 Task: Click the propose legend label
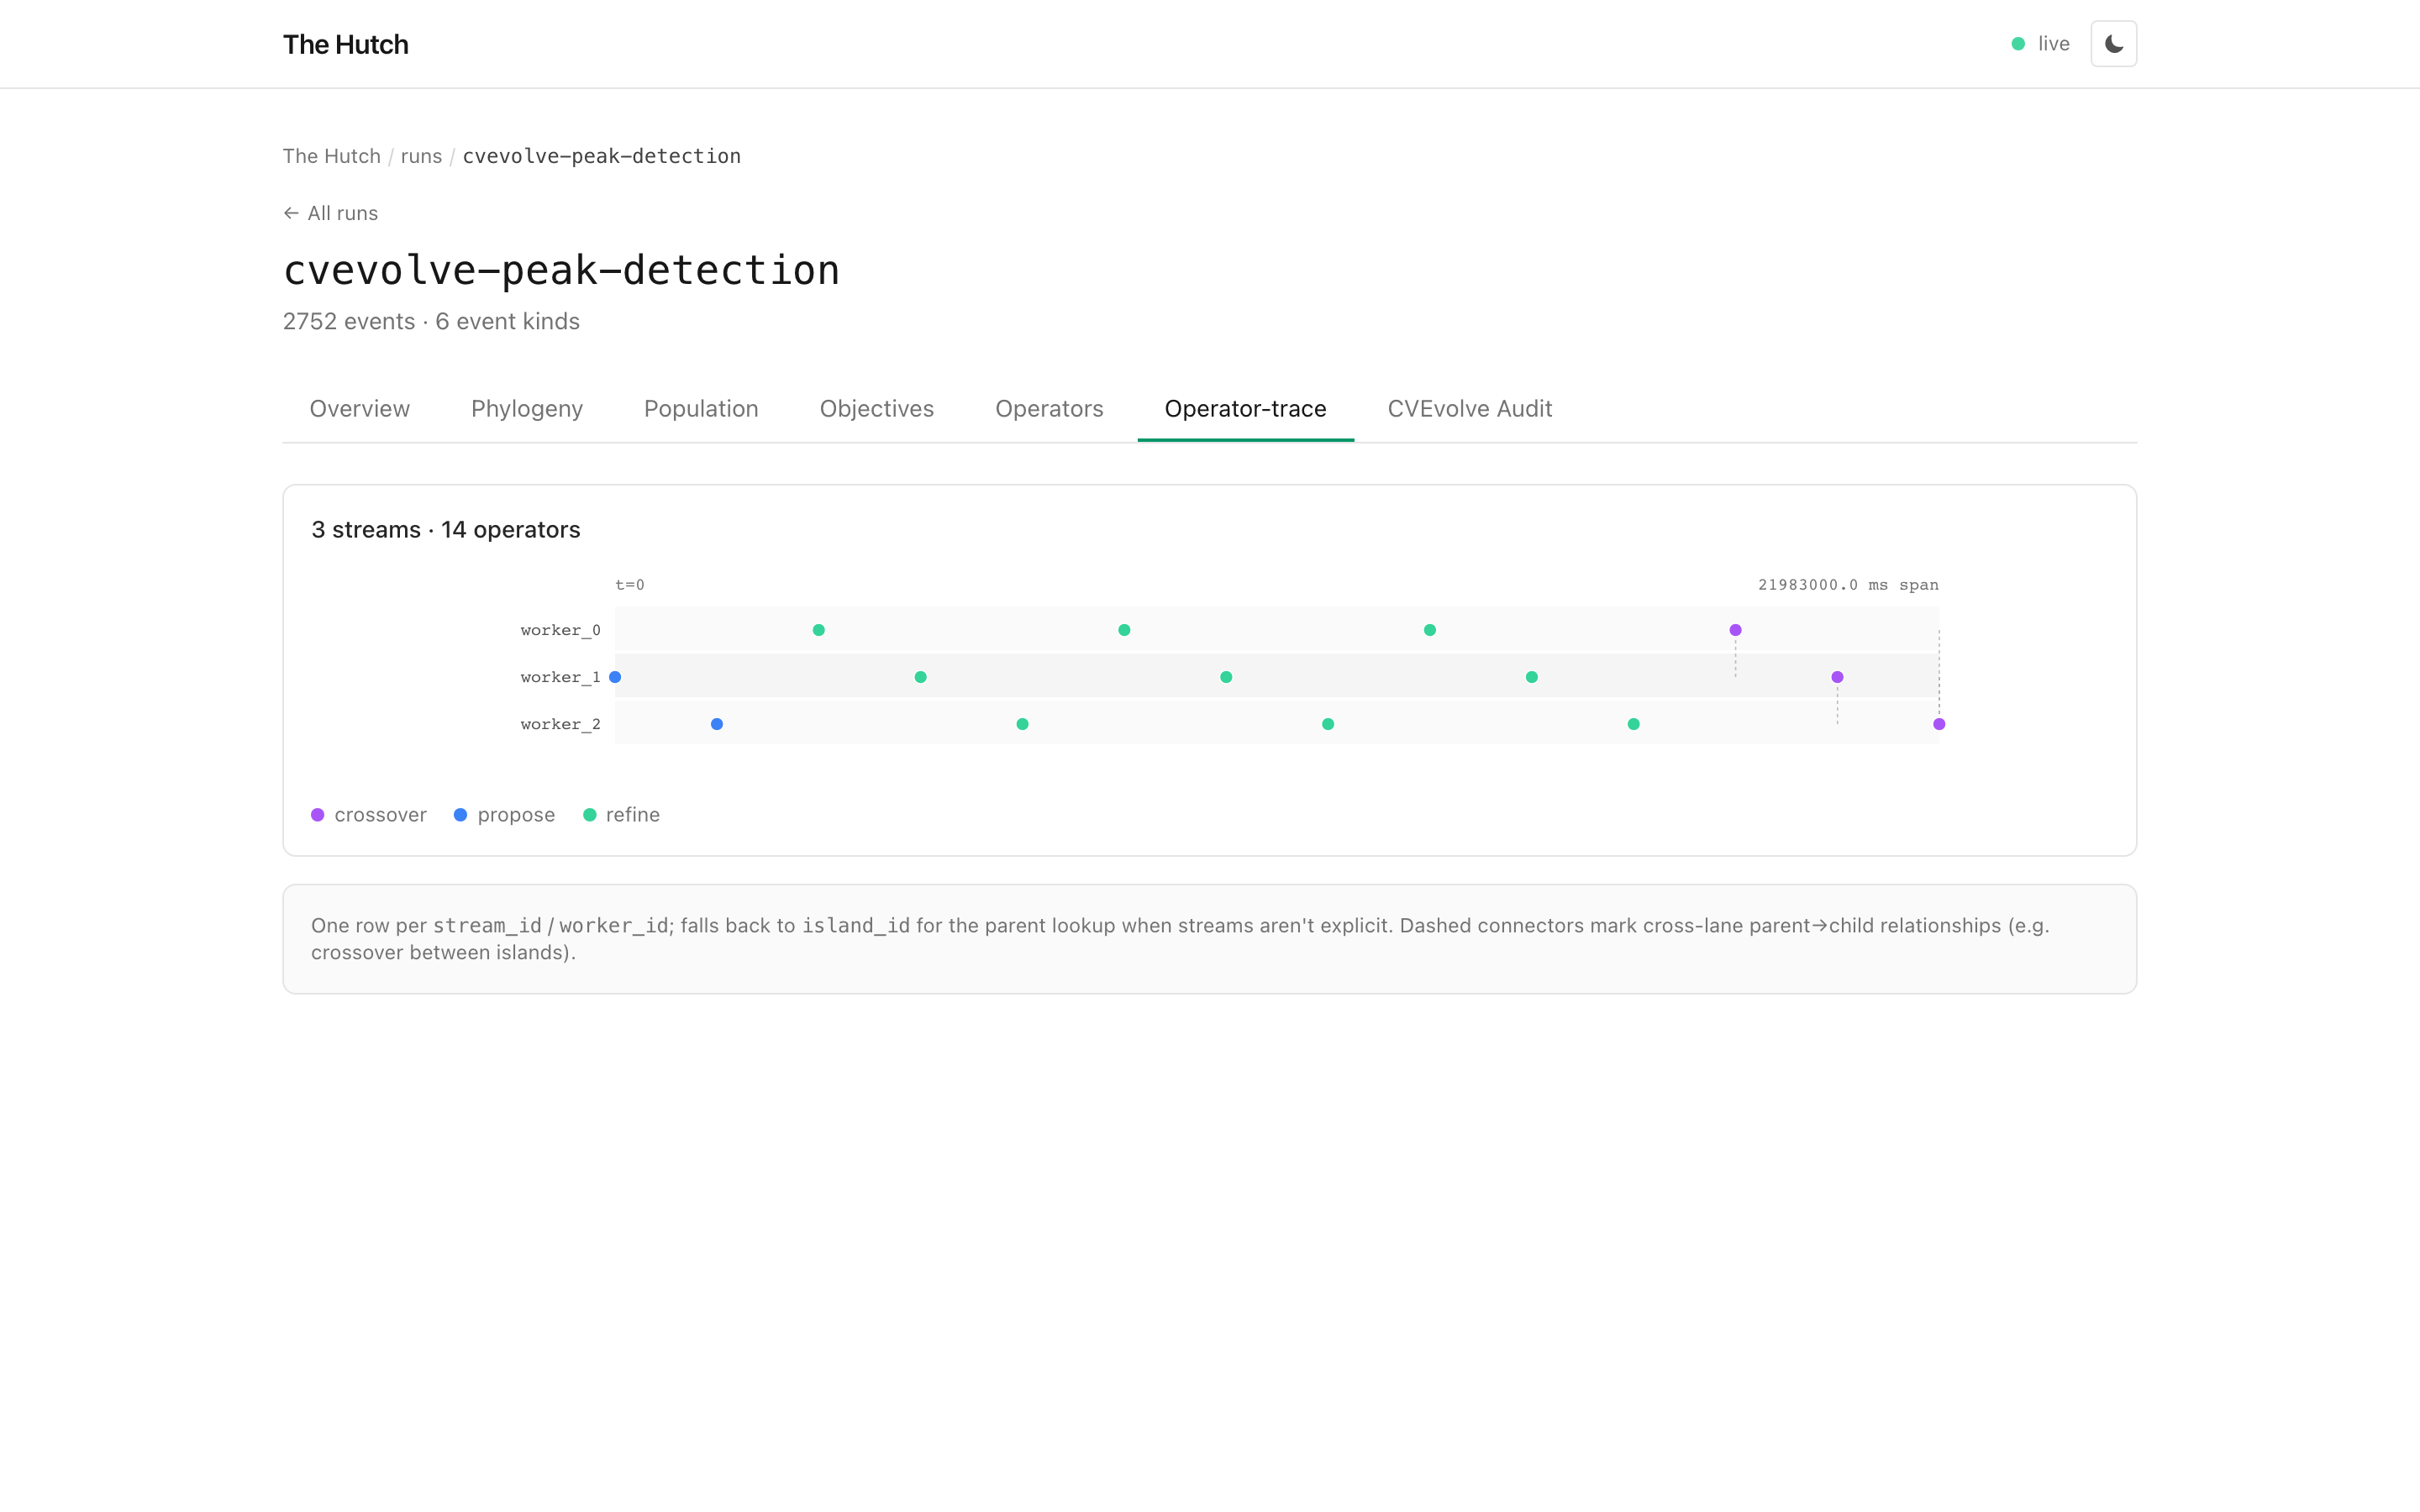[x=516, y=815]
